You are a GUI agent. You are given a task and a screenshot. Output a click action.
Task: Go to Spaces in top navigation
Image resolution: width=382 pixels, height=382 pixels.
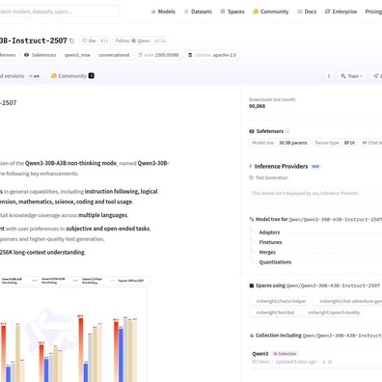click(232, 12)
